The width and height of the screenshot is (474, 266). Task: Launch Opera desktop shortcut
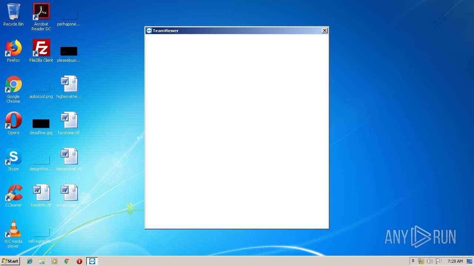click(13, 123)
